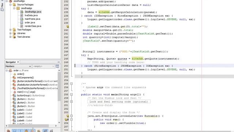This screenshot has width=234, height=132.
Task: Expand the Libraries node
Action: click(x=11, y=33)
